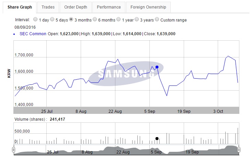The width and height of the screenshot is (250, 159).
Task: Click the 25 Jul date label on price chart
Action: [x=47, y=111]
